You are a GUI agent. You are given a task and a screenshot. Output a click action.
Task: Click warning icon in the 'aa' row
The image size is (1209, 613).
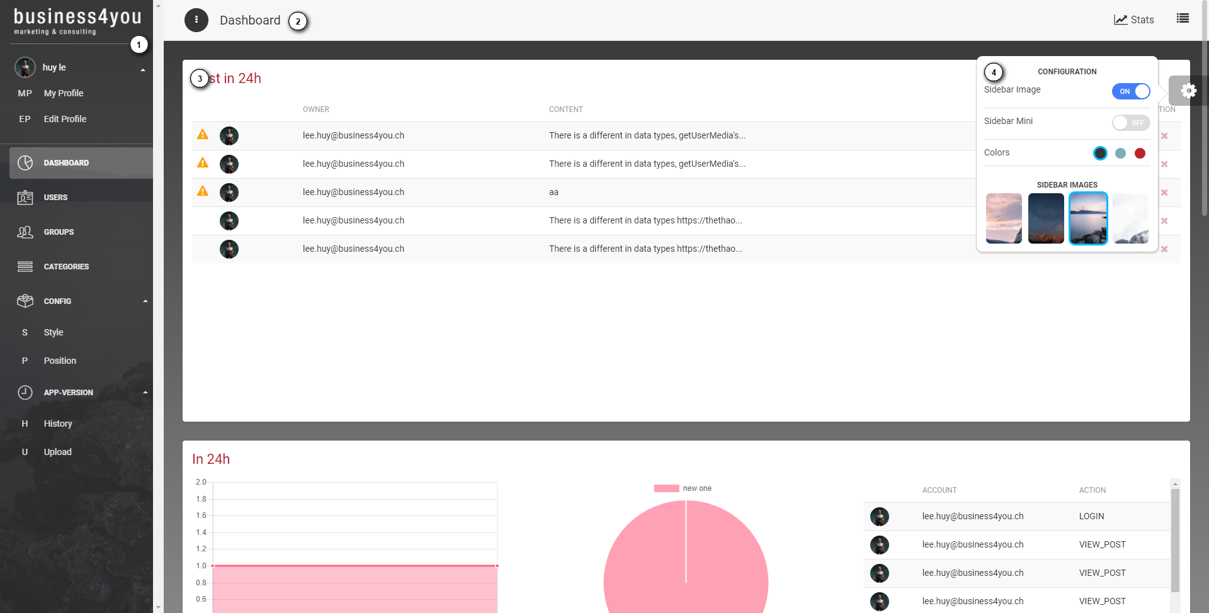tap(203, 191)
